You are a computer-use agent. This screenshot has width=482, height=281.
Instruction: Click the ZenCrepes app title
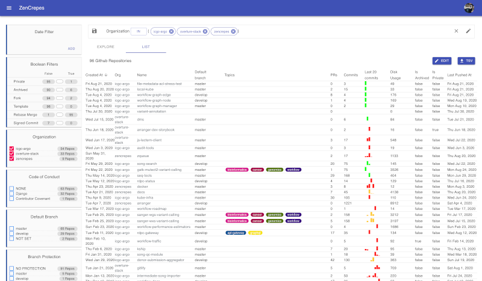point(32,8)
